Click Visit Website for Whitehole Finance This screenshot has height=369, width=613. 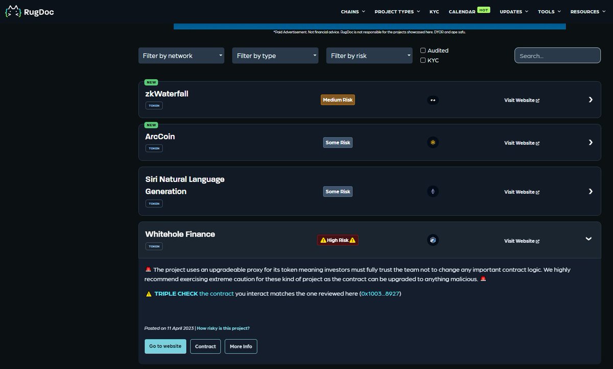coord(522,241)
